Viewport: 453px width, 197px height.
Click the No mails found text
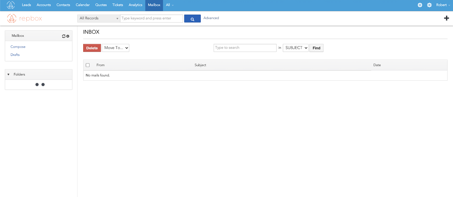pos(98,75)
